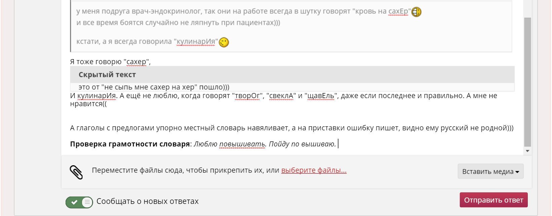The image size is (552, 216).
Task: Place cursor after "Пойду по вышиваю."
Action: (337, 144)
